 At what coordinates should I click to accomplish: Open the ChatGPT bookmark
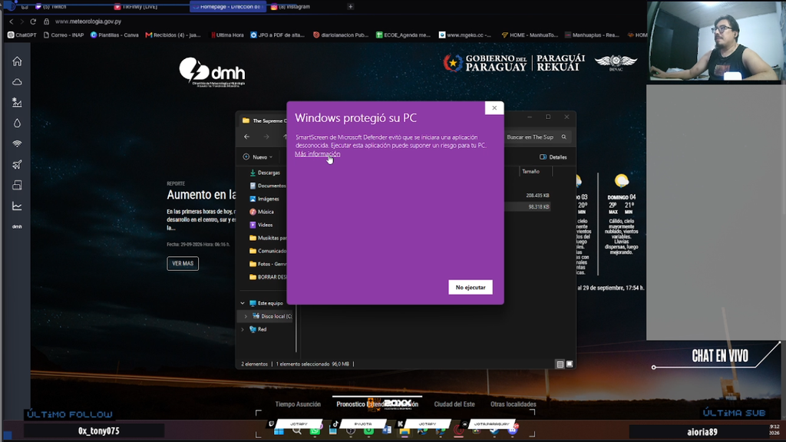tap(22, 35)
